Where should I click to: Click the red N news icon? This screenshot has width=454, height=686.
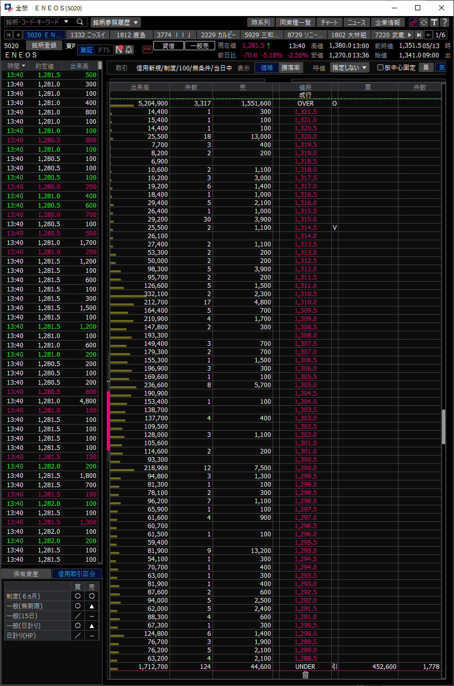119,50
